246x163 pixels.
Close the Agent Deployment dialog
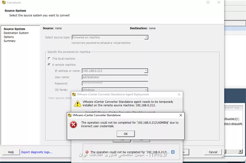click(179, 94)
